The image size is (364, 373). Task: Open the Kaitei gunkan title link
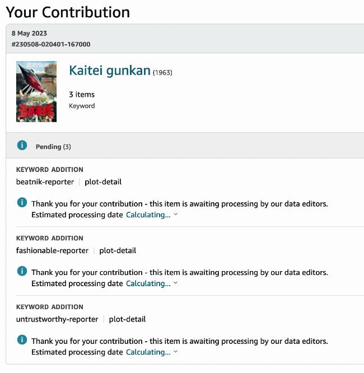[x=110, y=71]
